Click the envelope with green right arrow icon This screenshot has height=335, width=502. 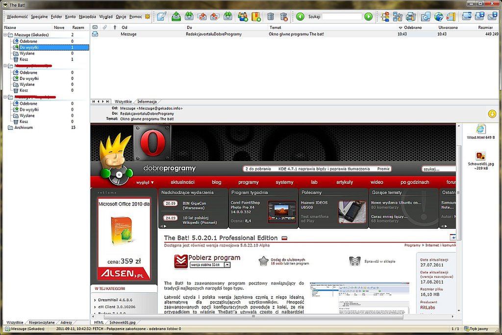pyautogui.click(x=227, y=16)
